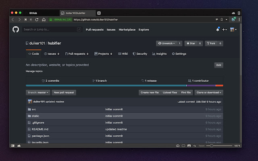Open the Projects tab
Viewport: 258px width, 161px height.
pos(103,54)
